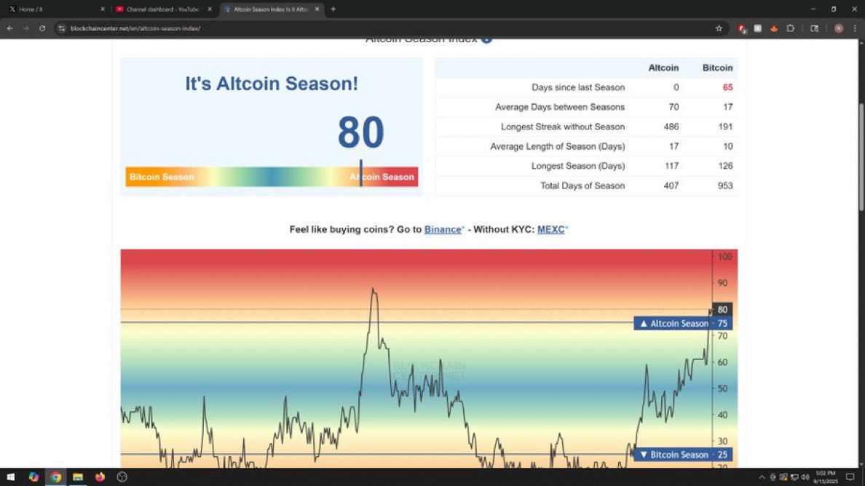Click Average Days between Seasons label

coord(560,107)
